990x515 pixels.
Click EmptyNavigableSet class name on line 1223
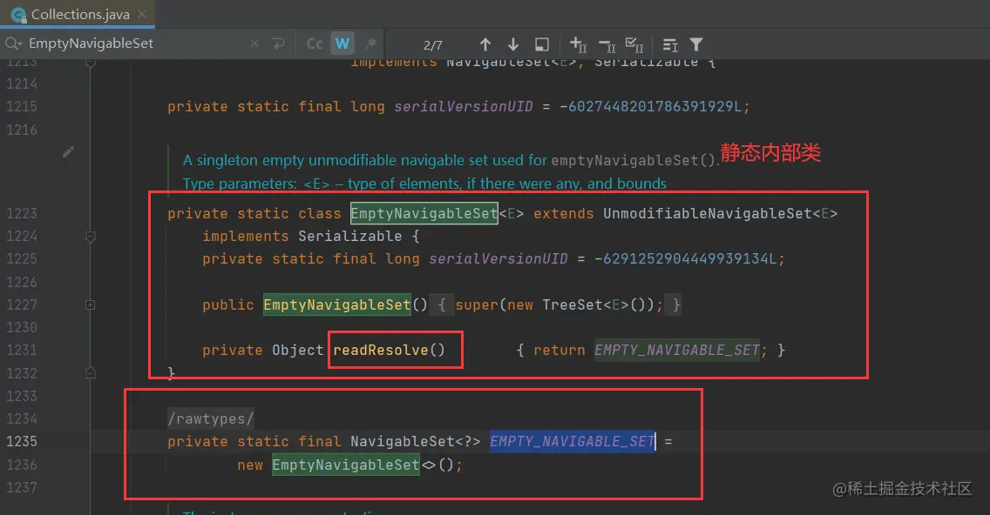(x=424, y=214)
